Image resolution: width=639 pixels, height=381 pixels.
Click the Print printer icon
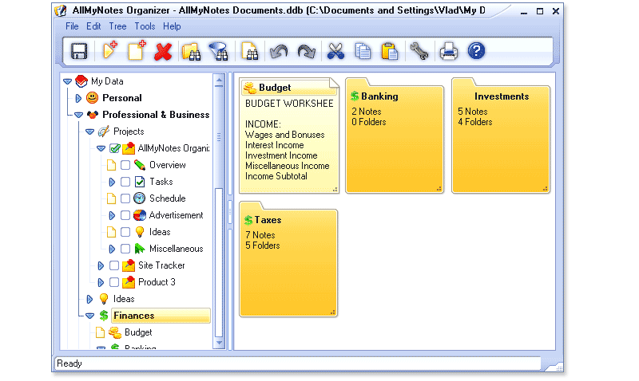[x=448, y=52]
